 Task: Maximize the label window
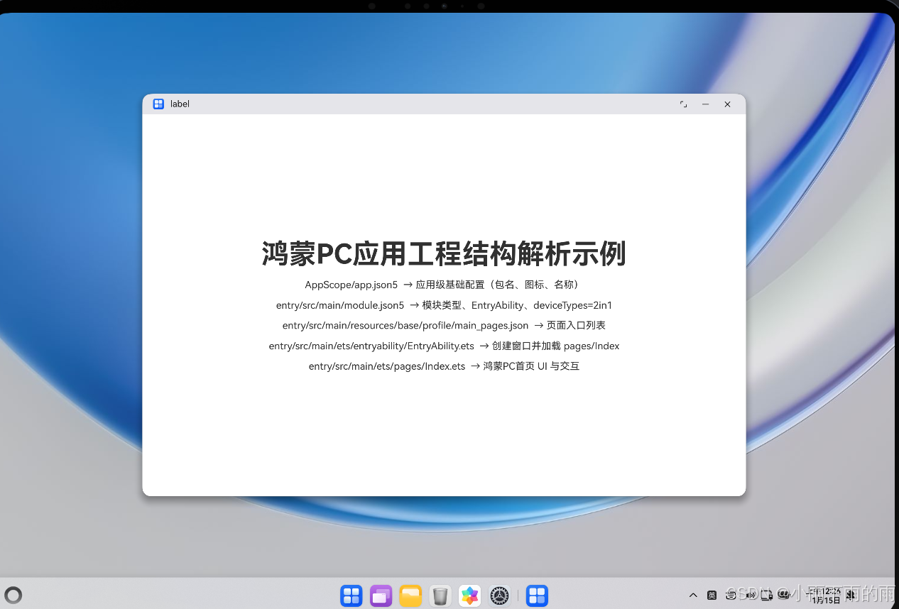point(683,104)
